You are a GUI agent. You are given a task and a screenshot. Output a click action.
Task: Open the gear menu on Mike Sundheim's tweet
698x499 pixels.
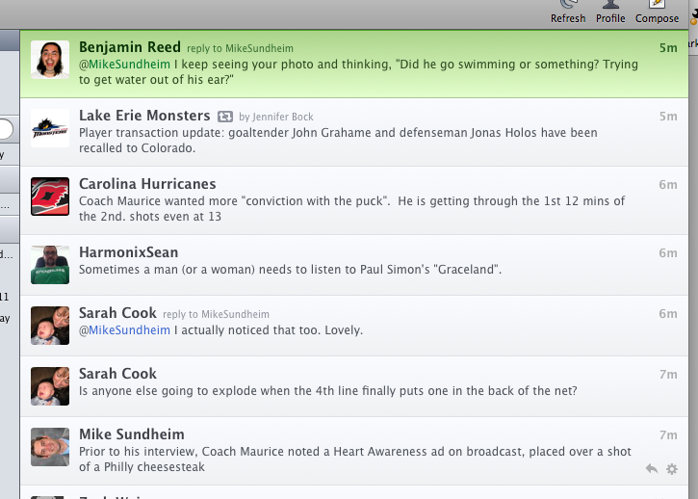pos(672,469)
